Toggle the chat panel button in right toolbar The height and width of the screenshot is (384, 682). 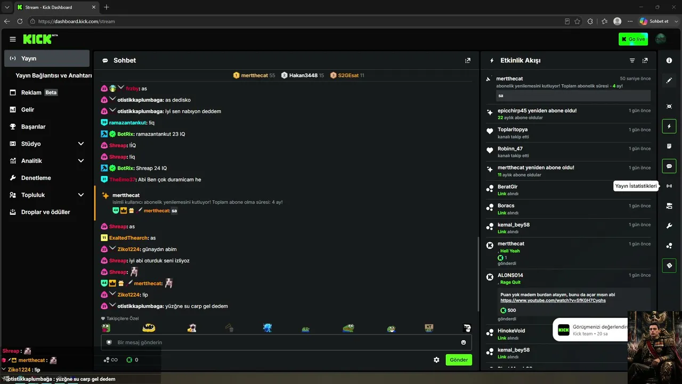669,166
